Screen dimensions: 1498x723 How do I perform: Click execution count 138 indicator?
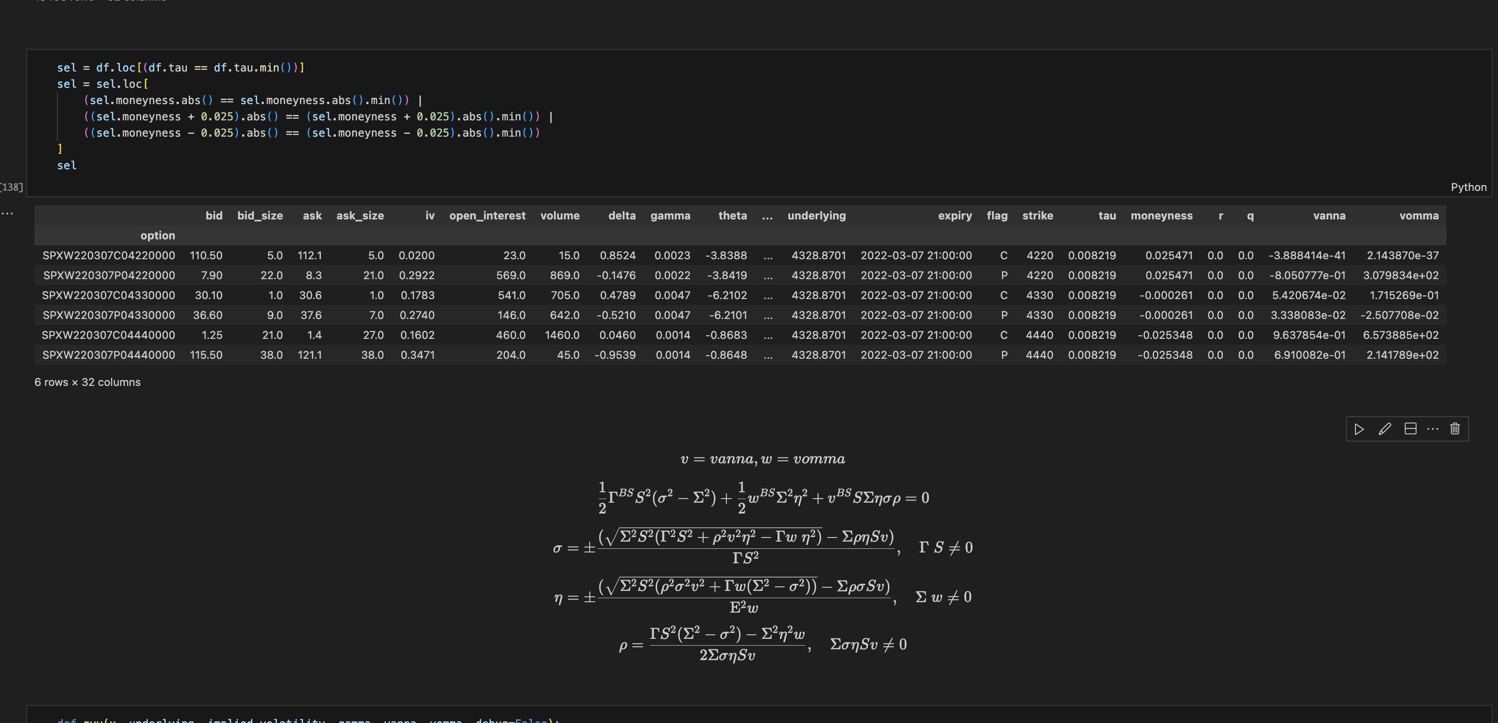(12, 187)
